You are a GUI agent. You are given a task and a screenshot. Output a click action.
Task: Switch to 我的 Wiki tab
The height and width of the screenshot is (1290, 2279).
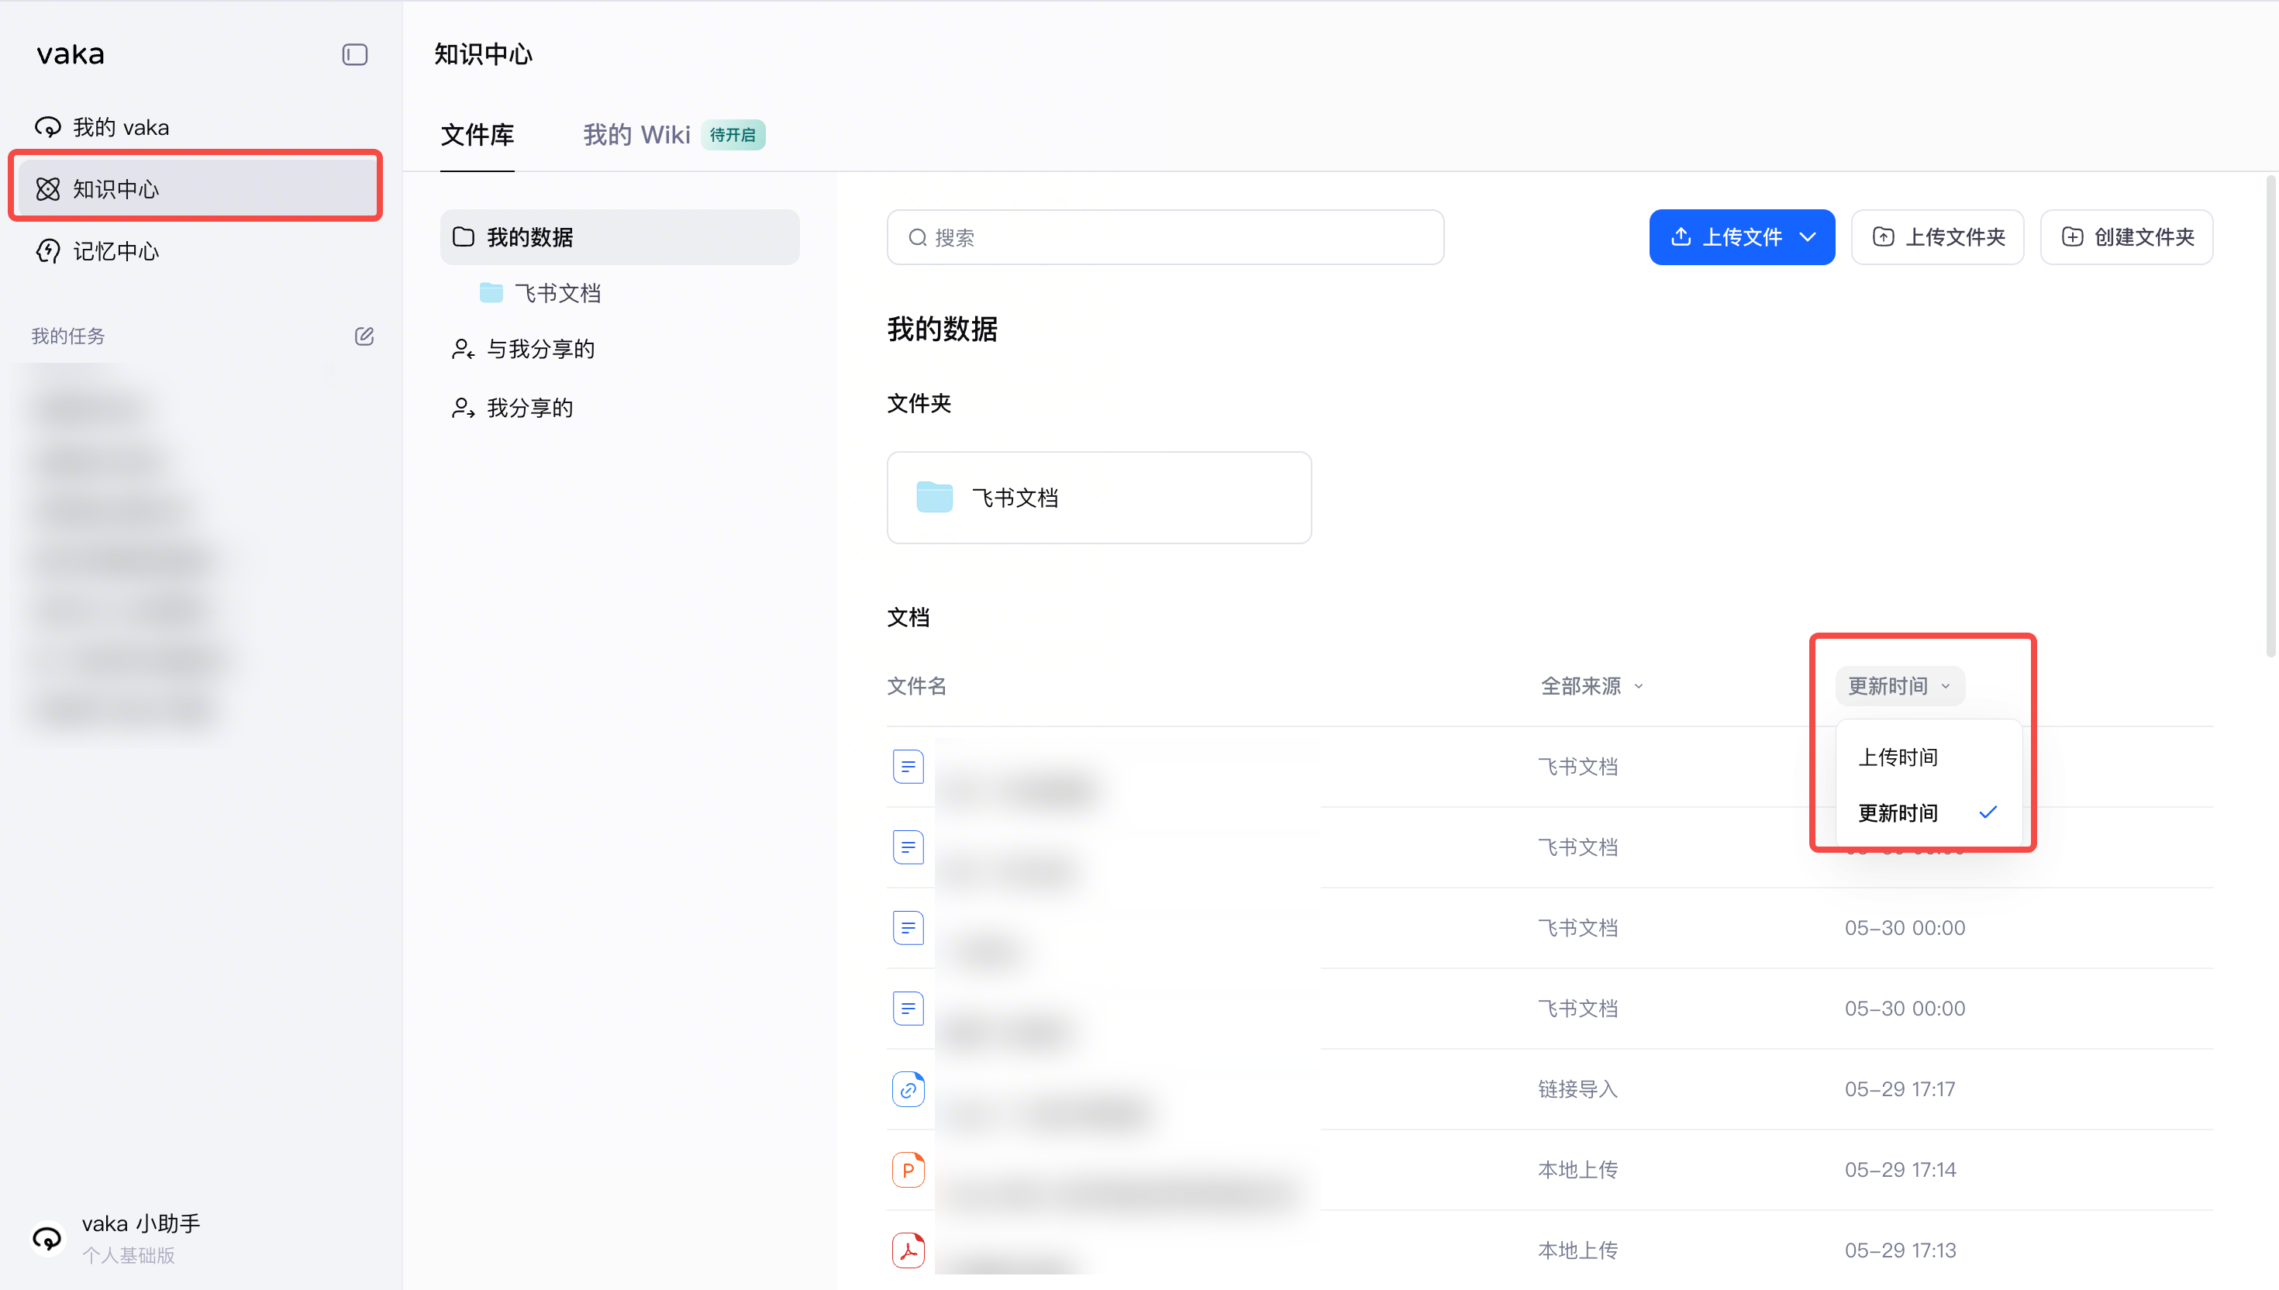[636, 135]
